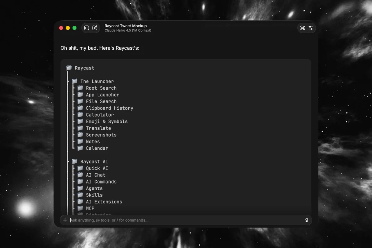The width and height of the screenshot is (372, 248).
Task: Select the 'AI Chat' text
Action: point(96,175)
